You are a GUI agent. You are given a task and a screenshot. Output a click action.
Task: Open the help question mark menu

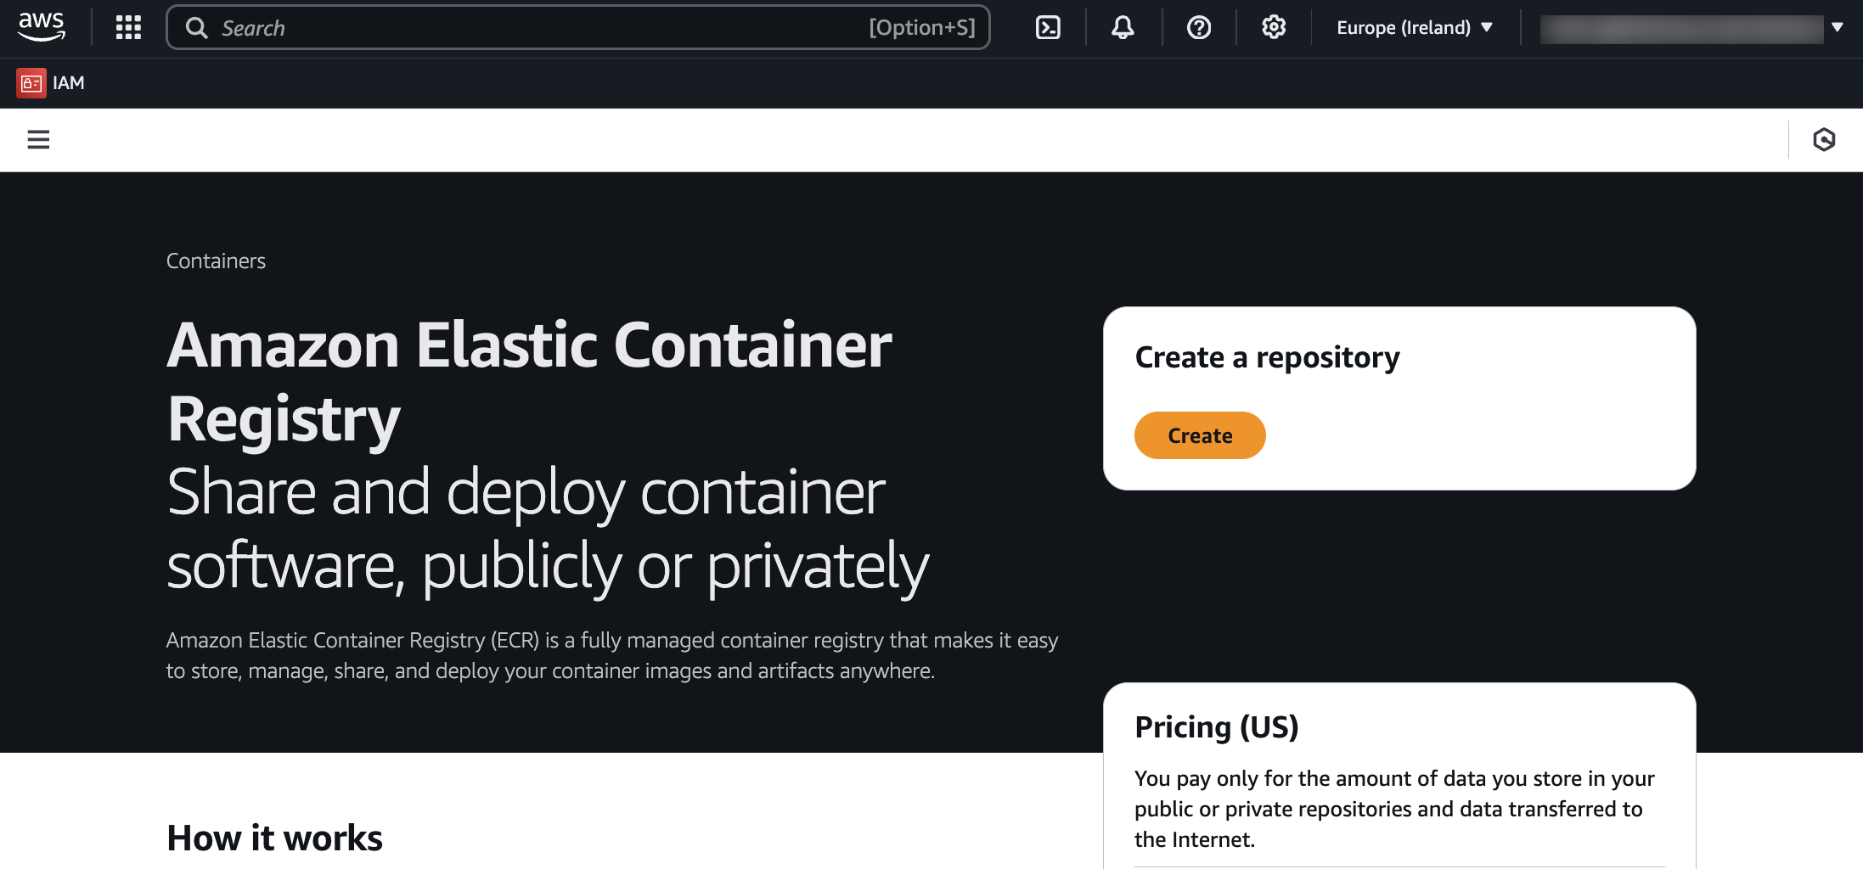[x=1198, y=28]
